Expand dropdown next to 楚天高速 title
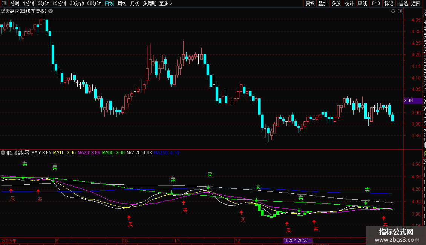426x245 pixels. pyautogui.click(x=51, y=11)
